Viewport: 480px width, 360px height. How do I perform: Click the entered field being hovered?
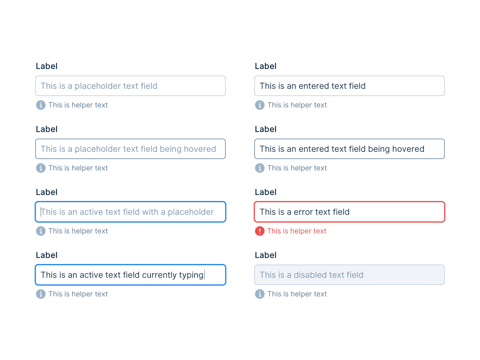349,149
